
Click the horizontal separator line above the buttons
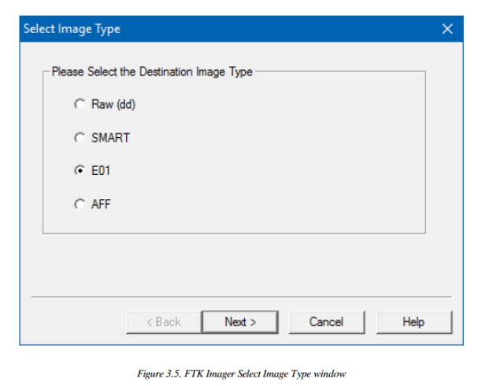[x=242, y=296]
